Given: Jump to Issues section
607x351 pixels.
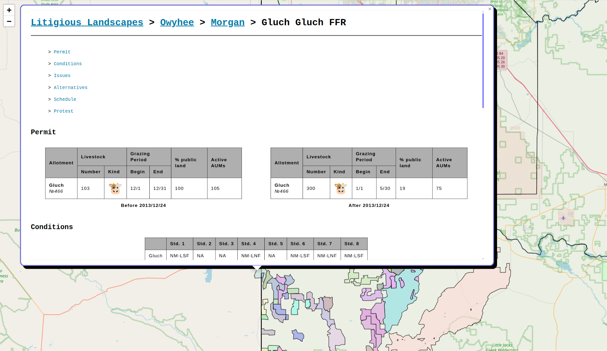Looking at the screenshot, I should point(62,76).
